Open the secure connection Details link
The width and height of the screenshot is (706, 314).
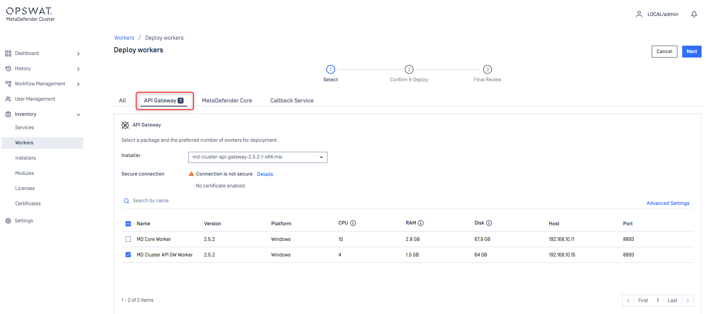coord(265,174)
